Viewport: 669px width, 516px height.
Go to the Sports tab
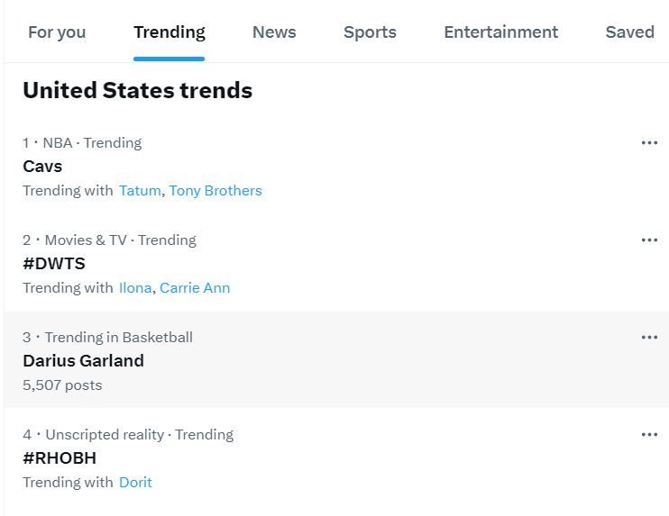tap(370, 32)
